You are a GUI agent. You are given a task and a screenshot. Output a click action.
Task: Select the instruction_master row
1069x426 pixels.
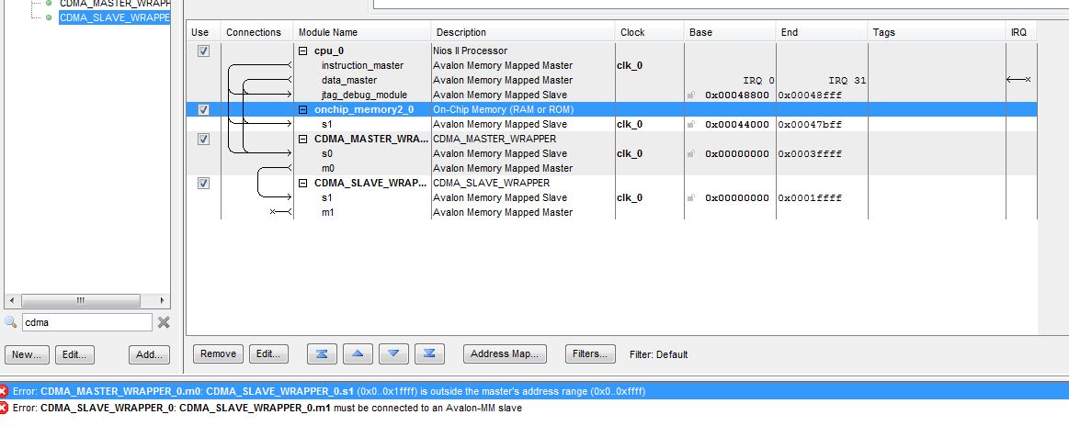pyautogui.click(x=611, y=66)
